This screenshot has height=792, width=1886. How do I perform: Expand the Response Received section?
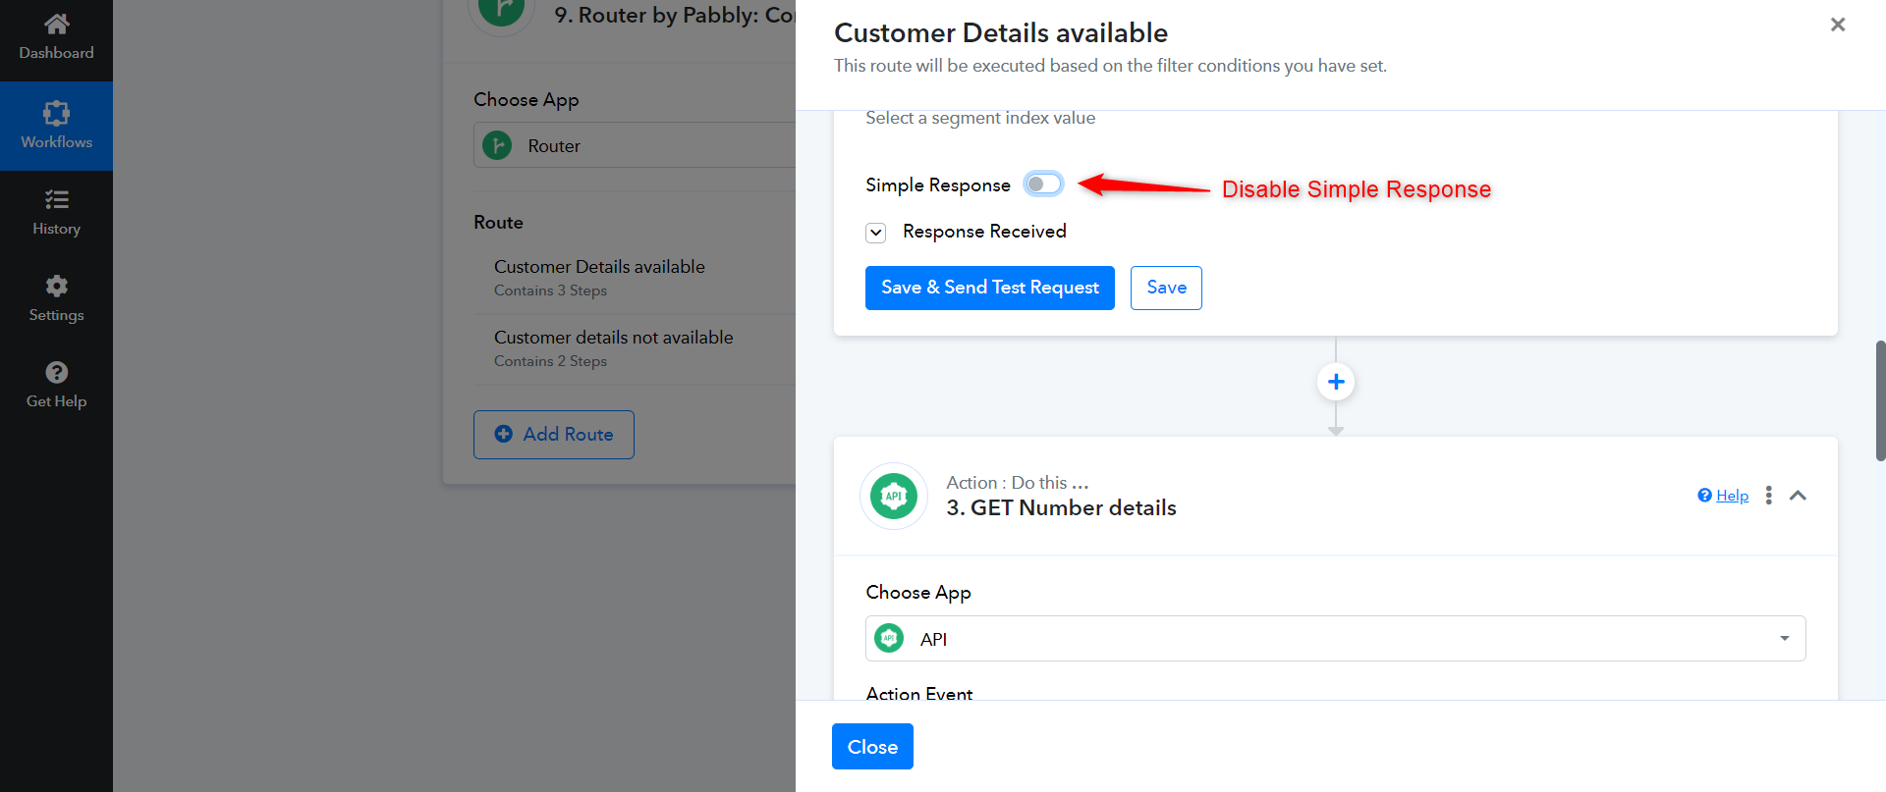[876, 233]
